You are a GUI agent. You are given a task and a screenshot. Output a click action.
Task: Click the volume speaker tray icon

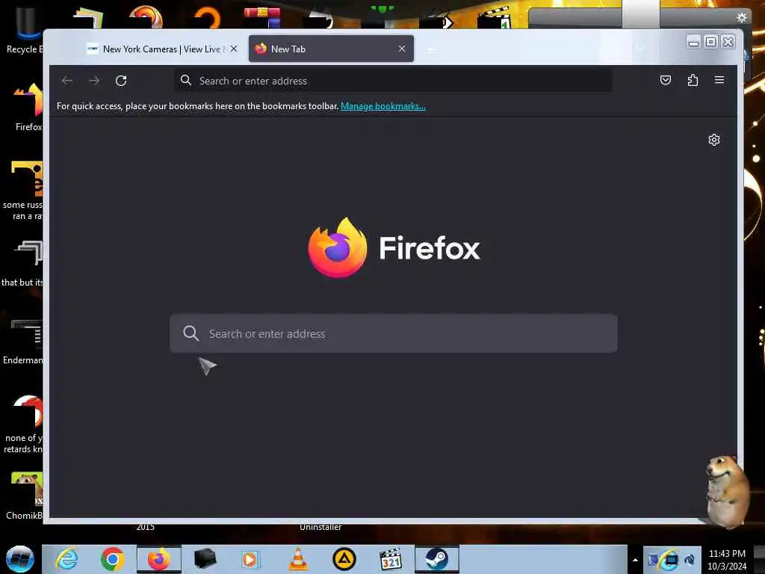690,560
